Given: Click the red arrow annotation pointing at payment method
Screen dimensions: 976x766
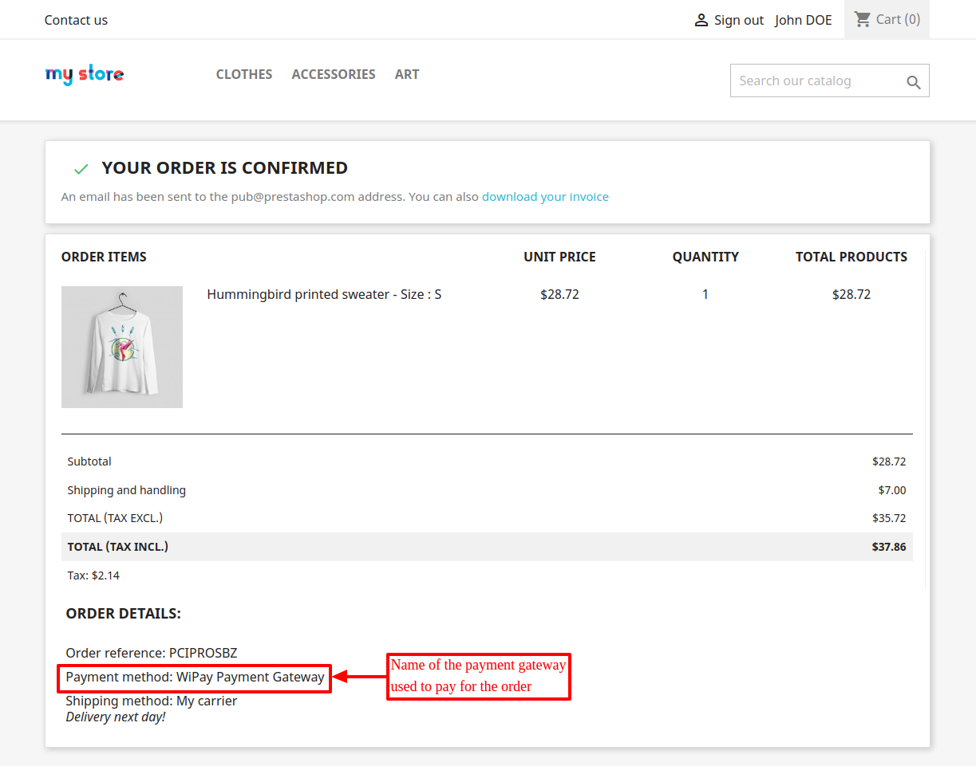Looking at the screenshot, I should coord(358,677).
